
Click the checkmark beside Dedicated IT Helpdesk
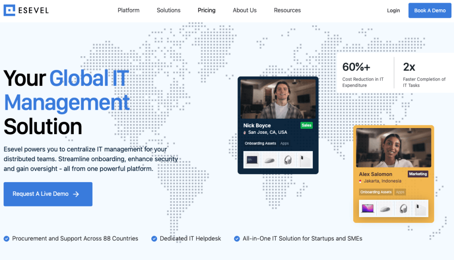pyautogui.click(x=154, y=239)
